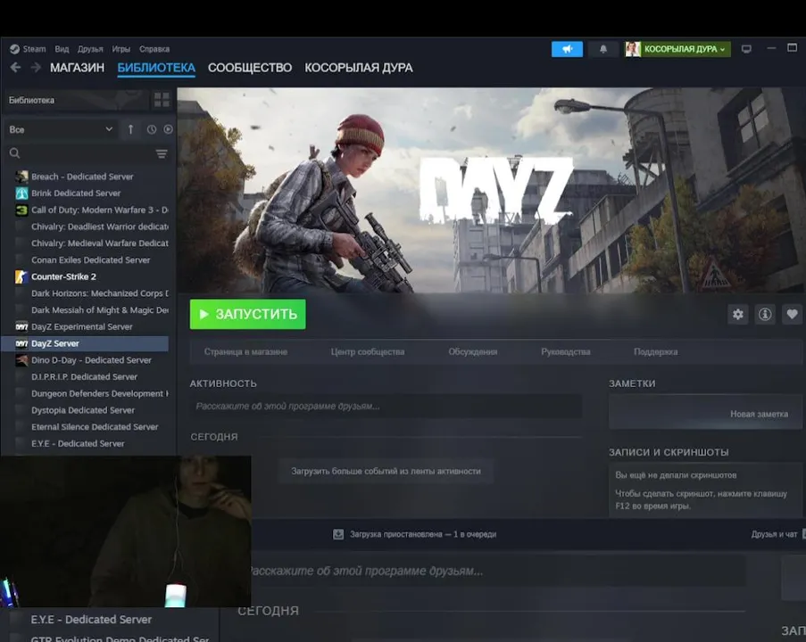The width and height of the screenshot is (806, 642).
Task: Expand the Все library filter dropdown
Action: 61,129
